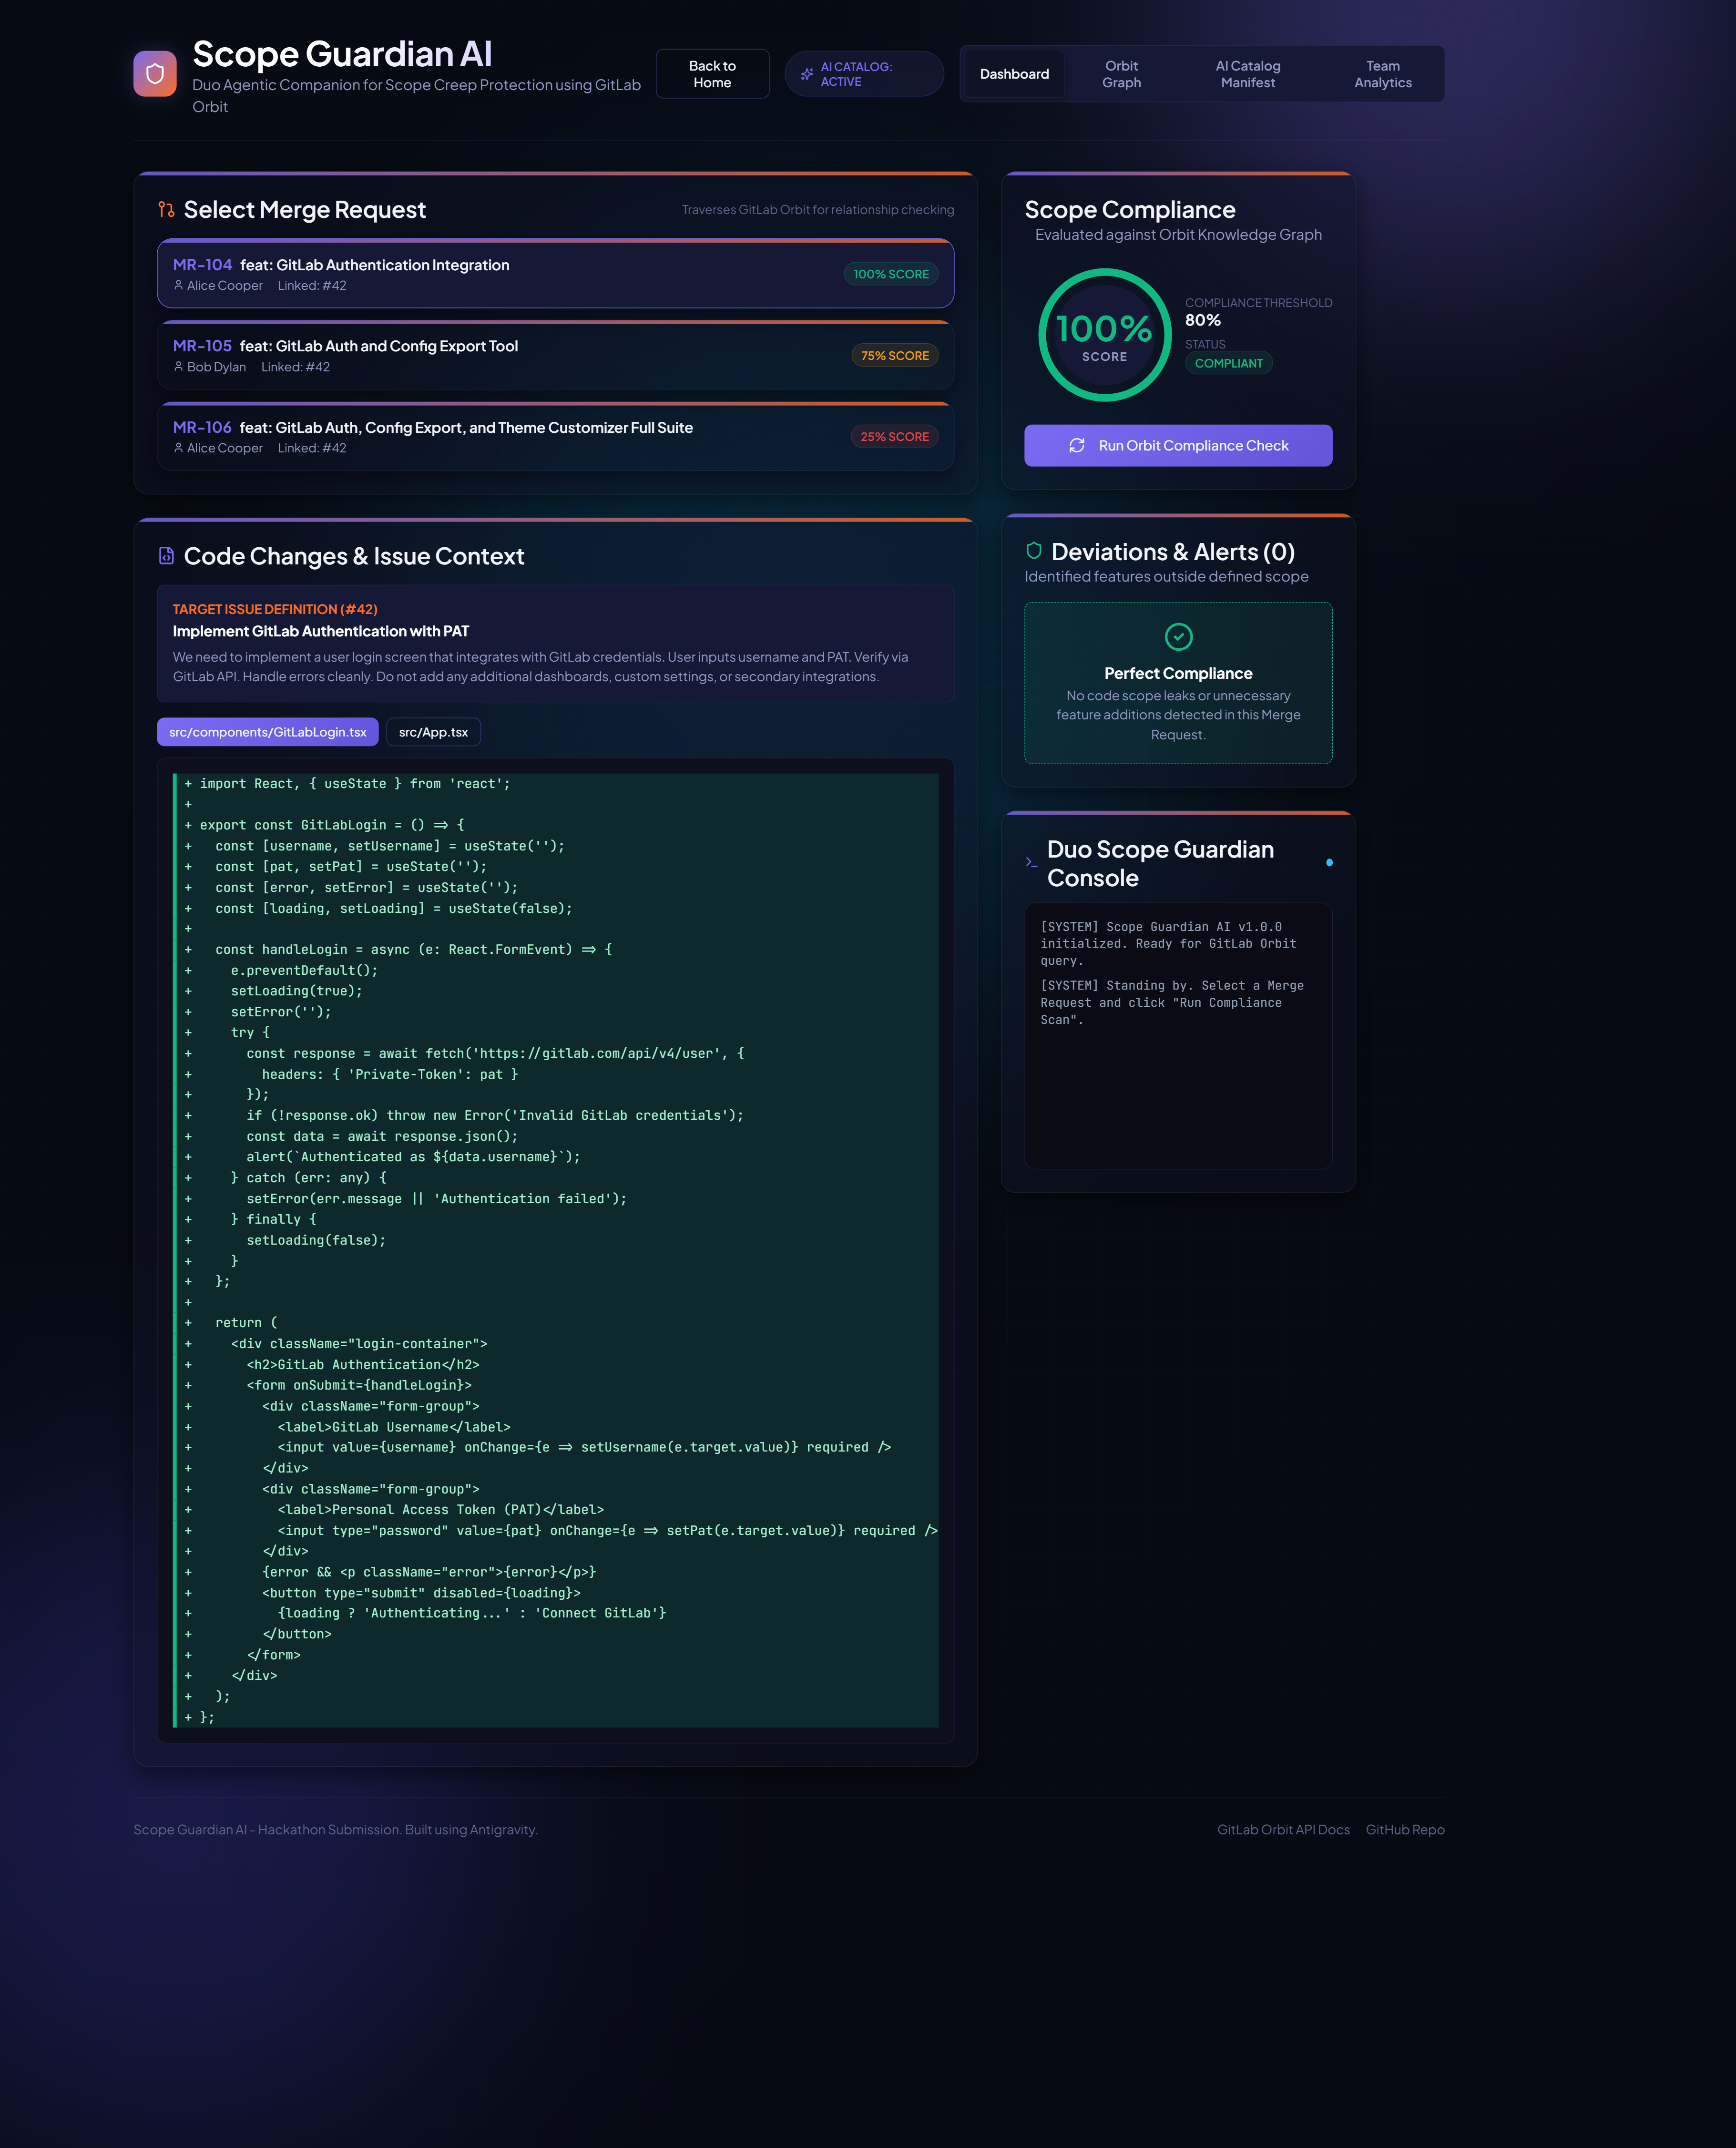Viewport: 1736px width, 2148px height.
Task: Click the Deviations & Alerts (0) heading
Action: pyautogui.click(x=1173, y=552)
